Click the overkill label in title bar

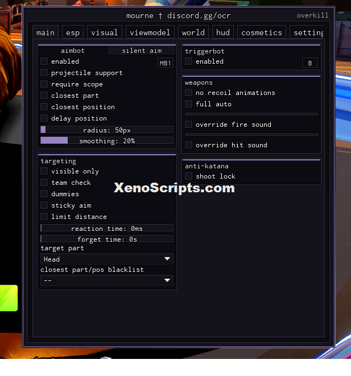312,15
